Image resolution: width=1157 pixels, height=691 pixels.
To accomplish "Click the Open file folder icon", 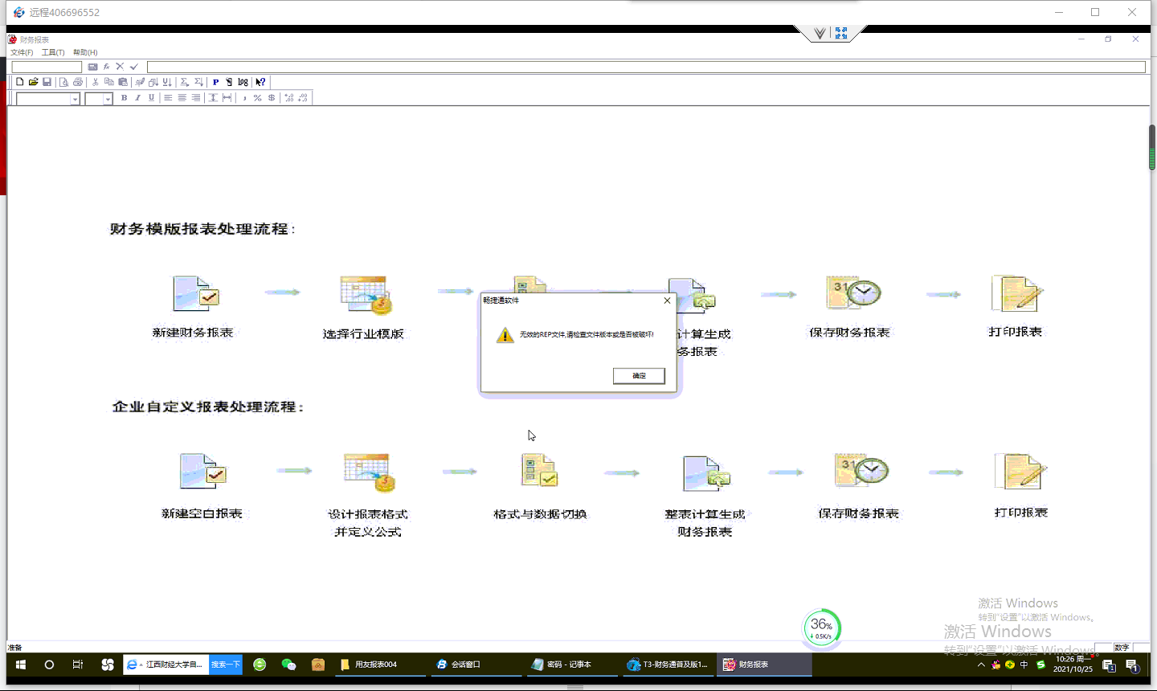I will [x=34, y=82].
